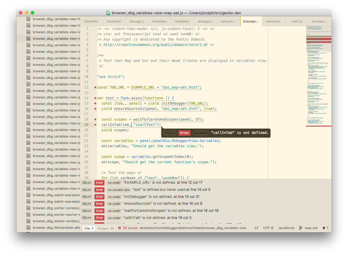Open browser_dbg_worker-window.j file
The height and width of the screenshot is (256, 348).
tap(56, 221)
